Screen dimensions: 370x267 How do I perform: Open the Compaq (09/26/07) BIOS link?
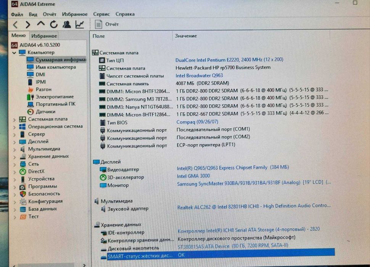(197, 122)
